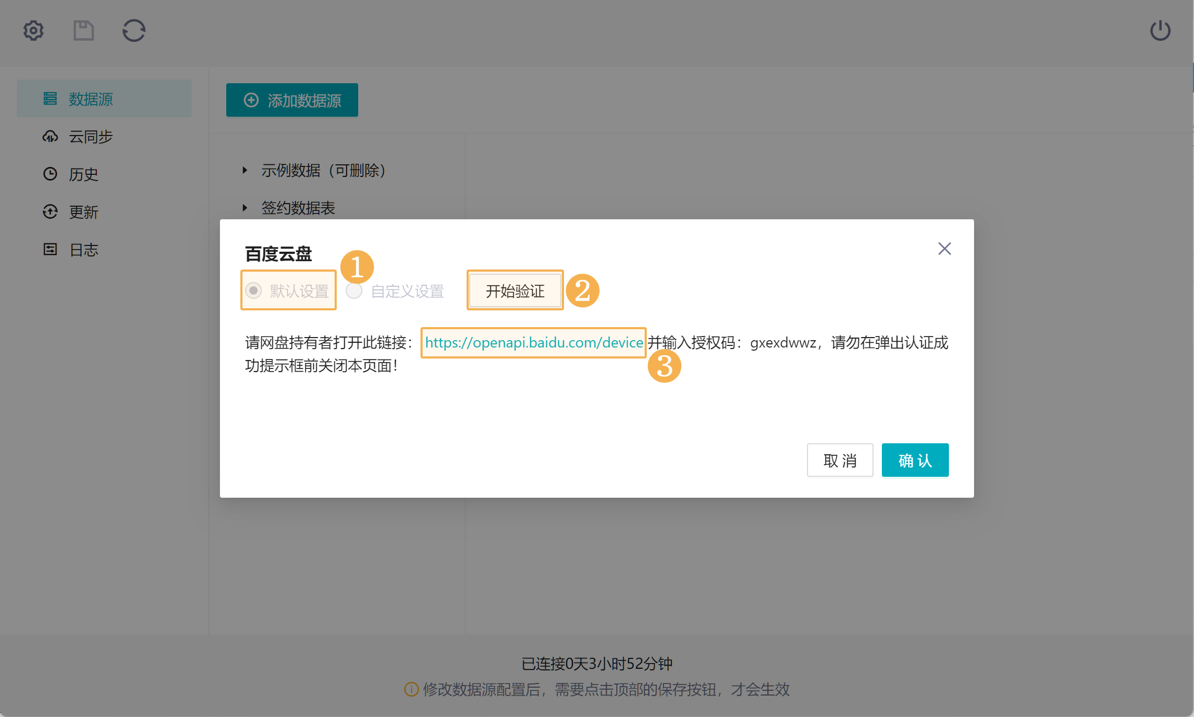Click the refresh circular arrows icon

click(x=134, y=30)
